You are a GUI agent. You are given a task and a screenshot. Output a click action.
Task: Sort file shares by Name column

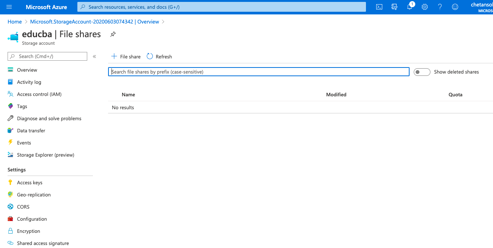click(x=128, y=94)
